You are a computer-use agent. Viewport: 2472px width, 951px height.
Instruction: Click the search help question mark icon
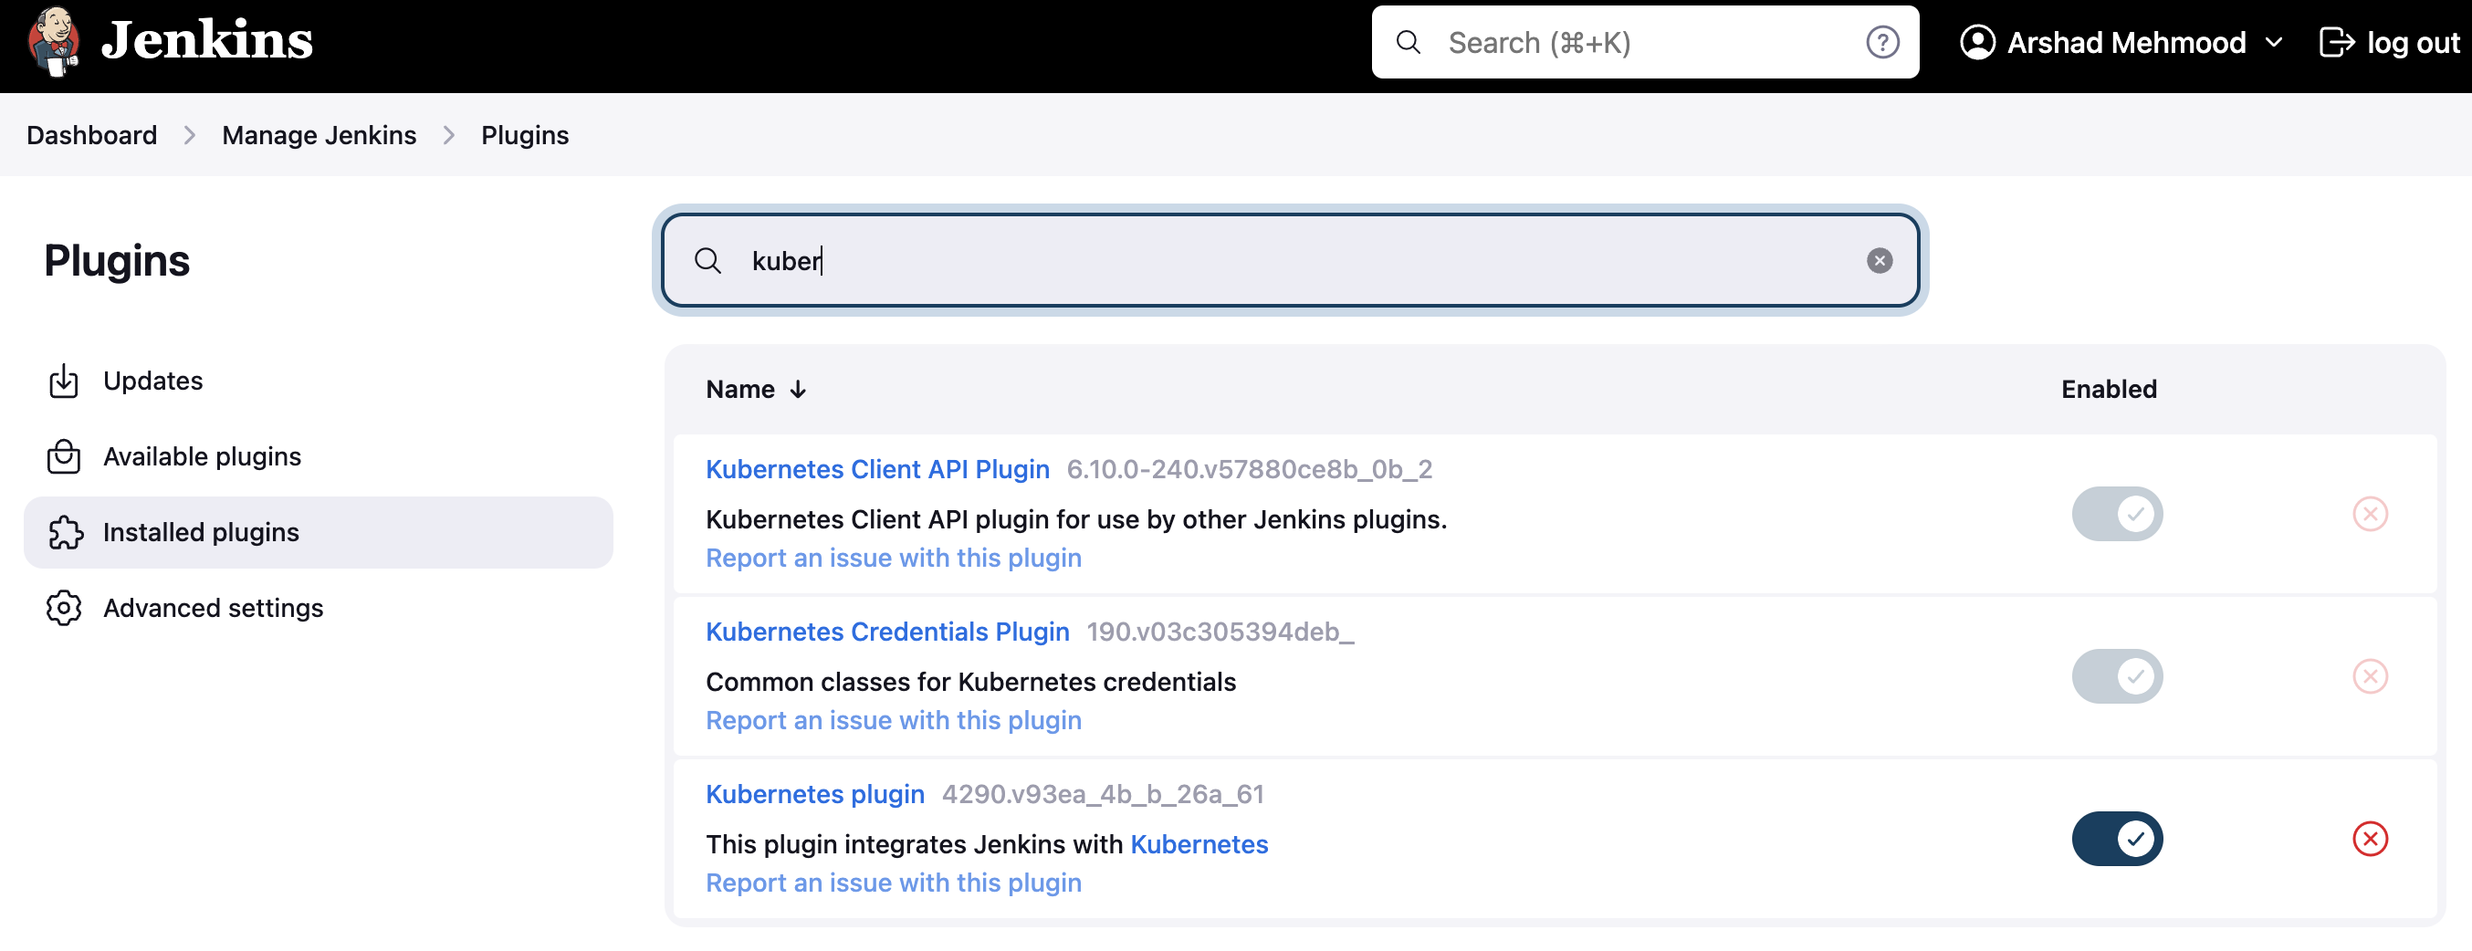[x=1881, y=42]
